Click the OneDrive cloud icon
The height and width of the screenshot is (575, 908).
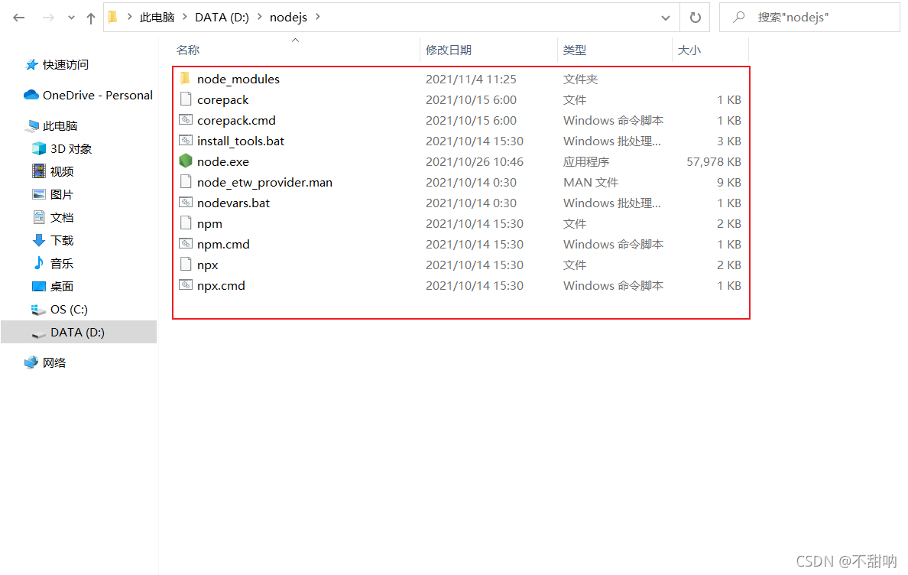[31, 94]
